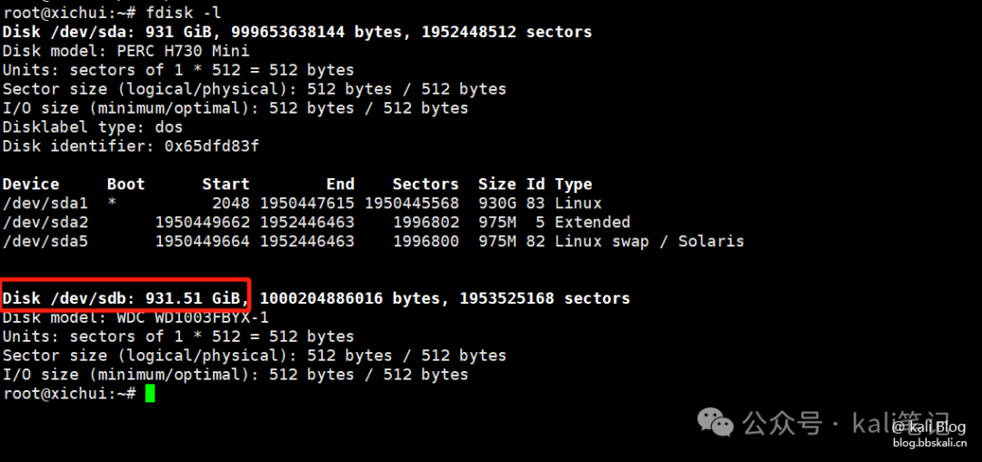Click the 'Sectors' column header
Image resolution: width=982 pixels, height=462 pixels.
[426, 184]
